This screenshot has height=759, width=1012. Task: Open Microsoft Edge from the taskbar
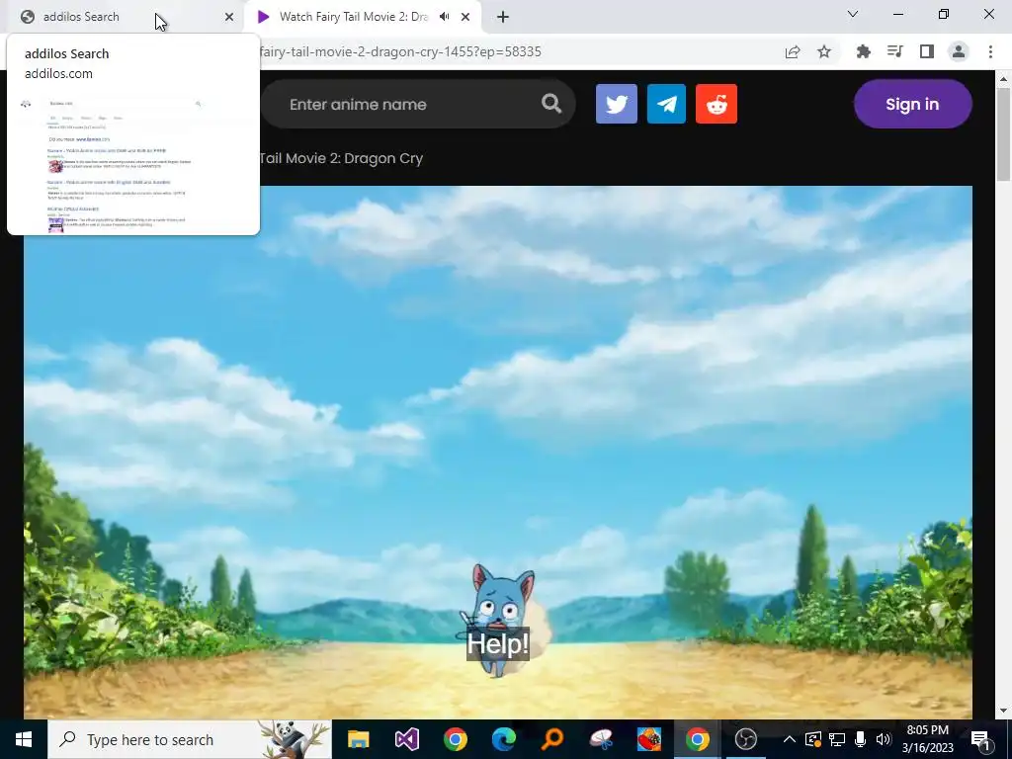pyautogui.click(x=504, y=739)
